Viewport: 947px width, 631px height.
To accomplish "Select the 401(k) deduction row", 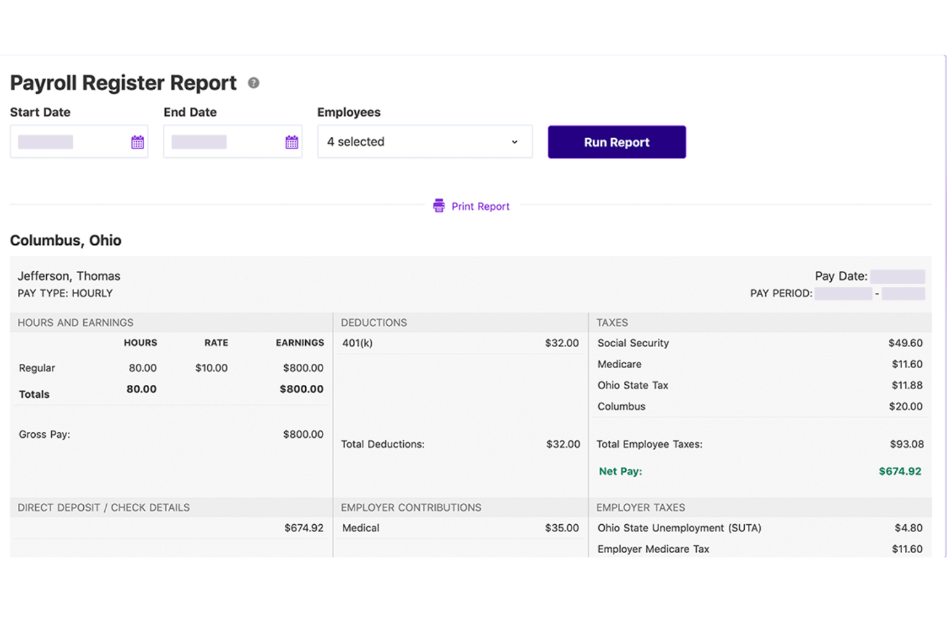I will 461,343.
